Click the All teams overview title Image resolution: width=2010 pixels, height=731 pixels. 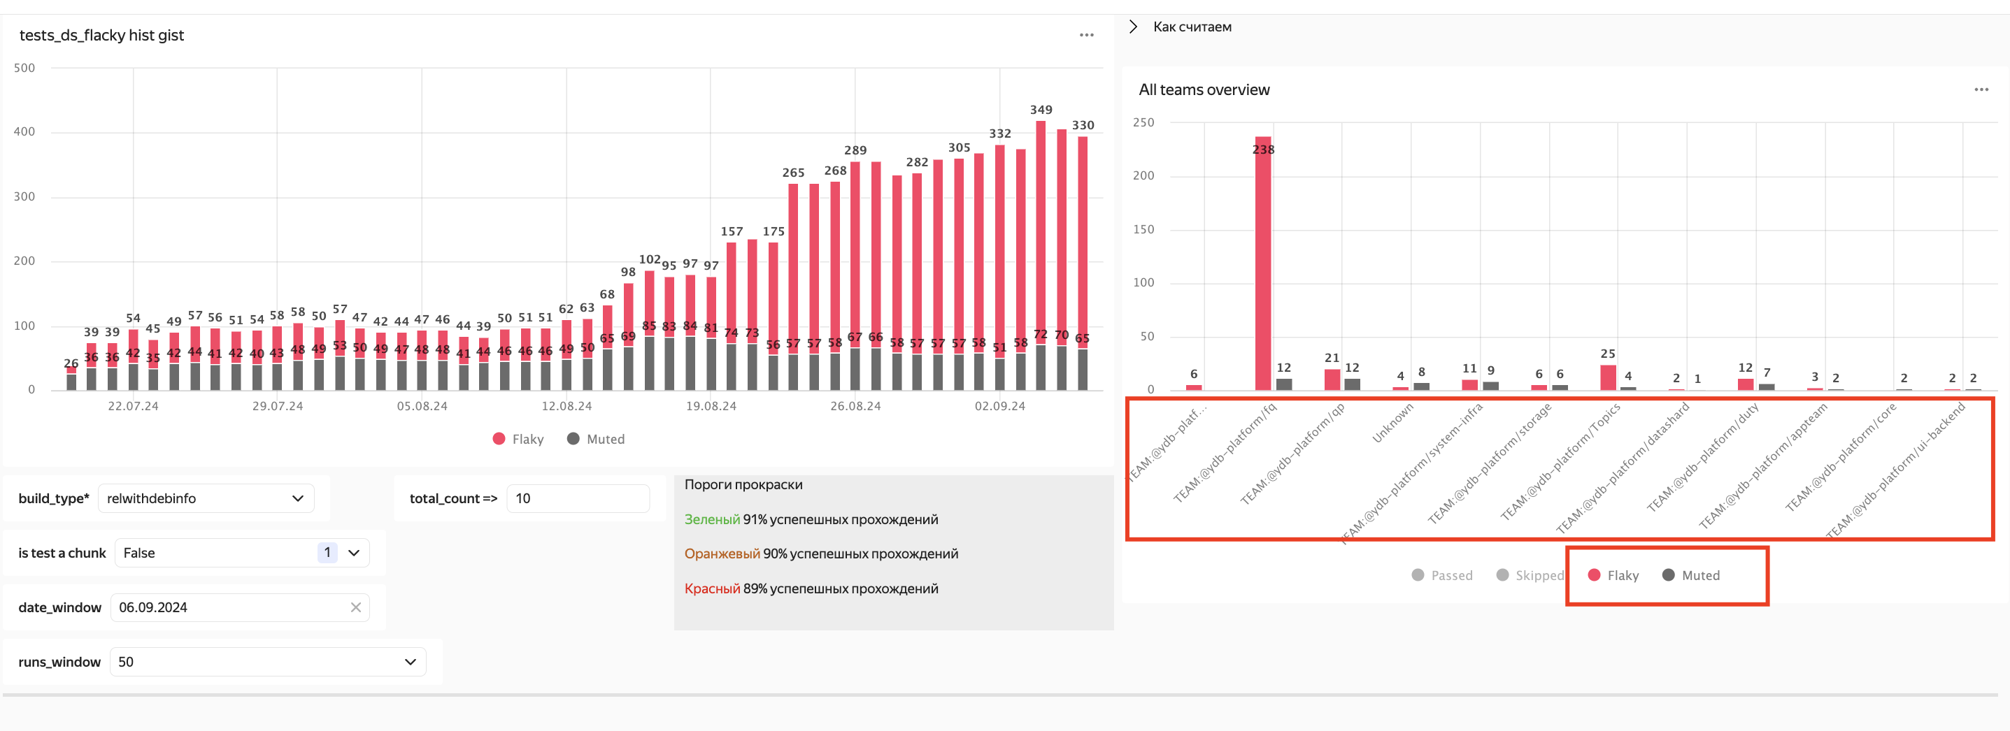tap(1204, 89)
